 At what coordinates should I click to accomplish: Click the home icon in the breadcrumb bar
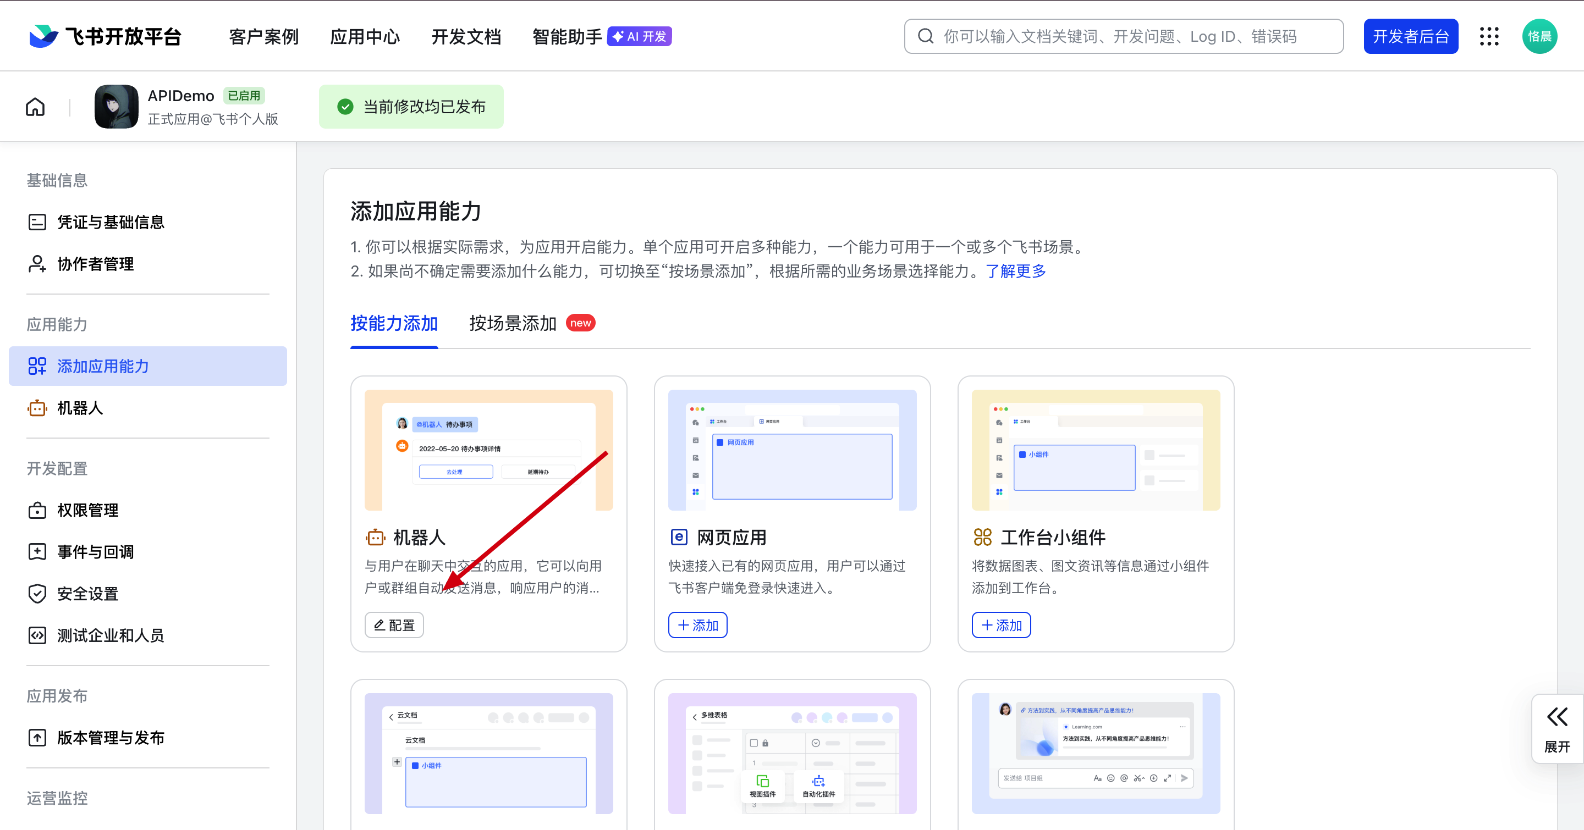point(35,107)
